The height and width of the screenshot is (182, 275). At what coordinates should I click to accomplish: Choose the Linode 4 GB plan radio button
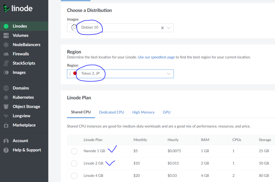[x=74, y=176]
